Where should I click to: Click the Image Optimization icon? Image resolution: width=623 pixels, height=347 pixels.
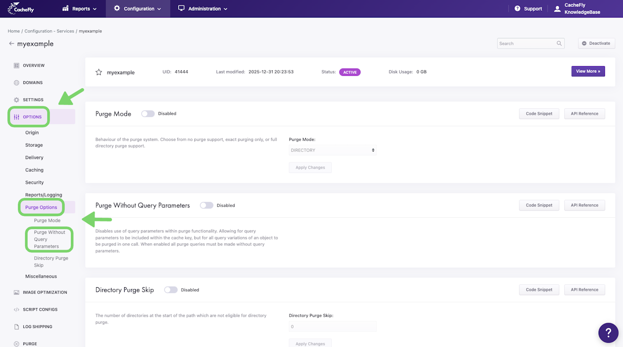point(17,293)
